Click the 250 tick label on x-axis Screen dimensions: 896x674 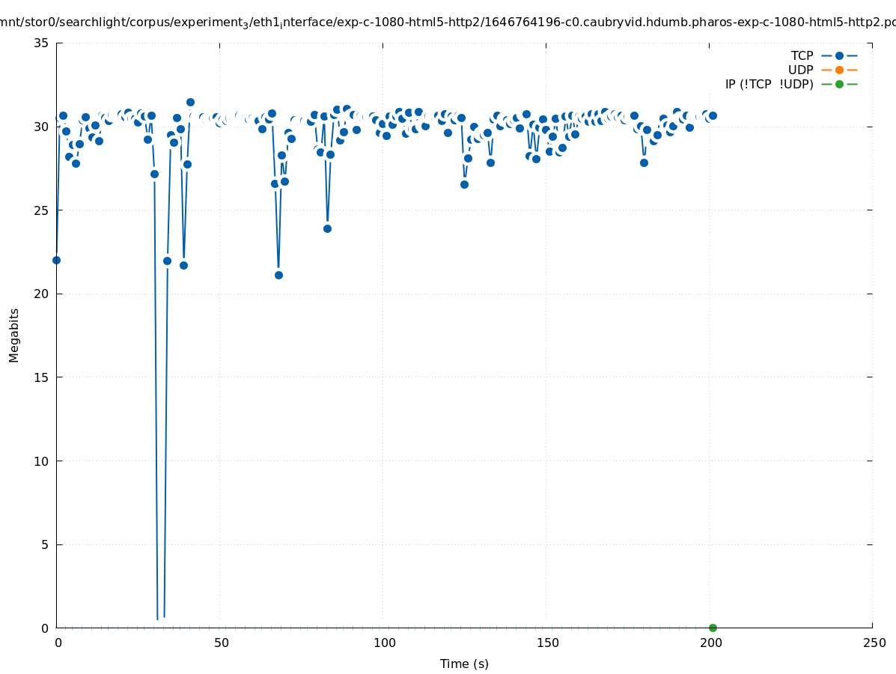click(874, 643)
